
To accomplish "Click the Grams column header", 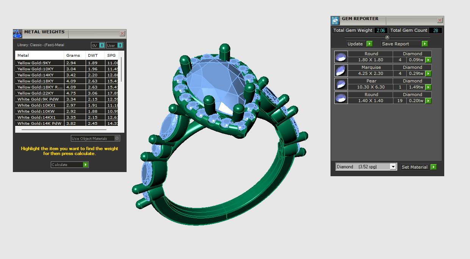I will pos(75,56).
